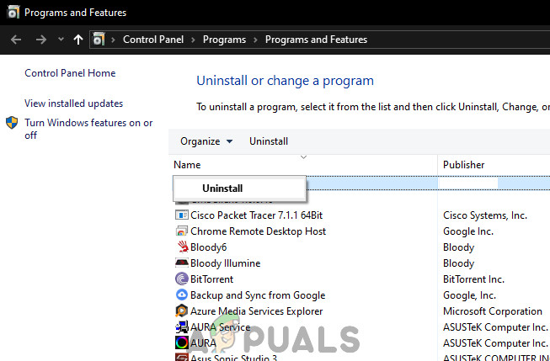Click the BitTorrent icon

[182, 279]
